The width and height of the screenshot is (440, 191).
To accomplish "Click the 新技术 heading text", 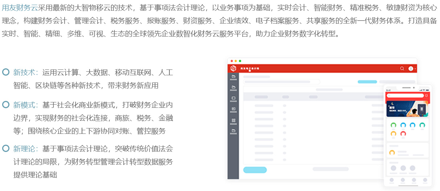I will coord(25,72).
